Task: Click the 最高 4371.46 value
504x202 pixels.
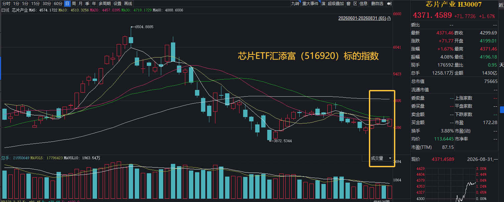Action: pyautogui.click(x=489, y=49)
